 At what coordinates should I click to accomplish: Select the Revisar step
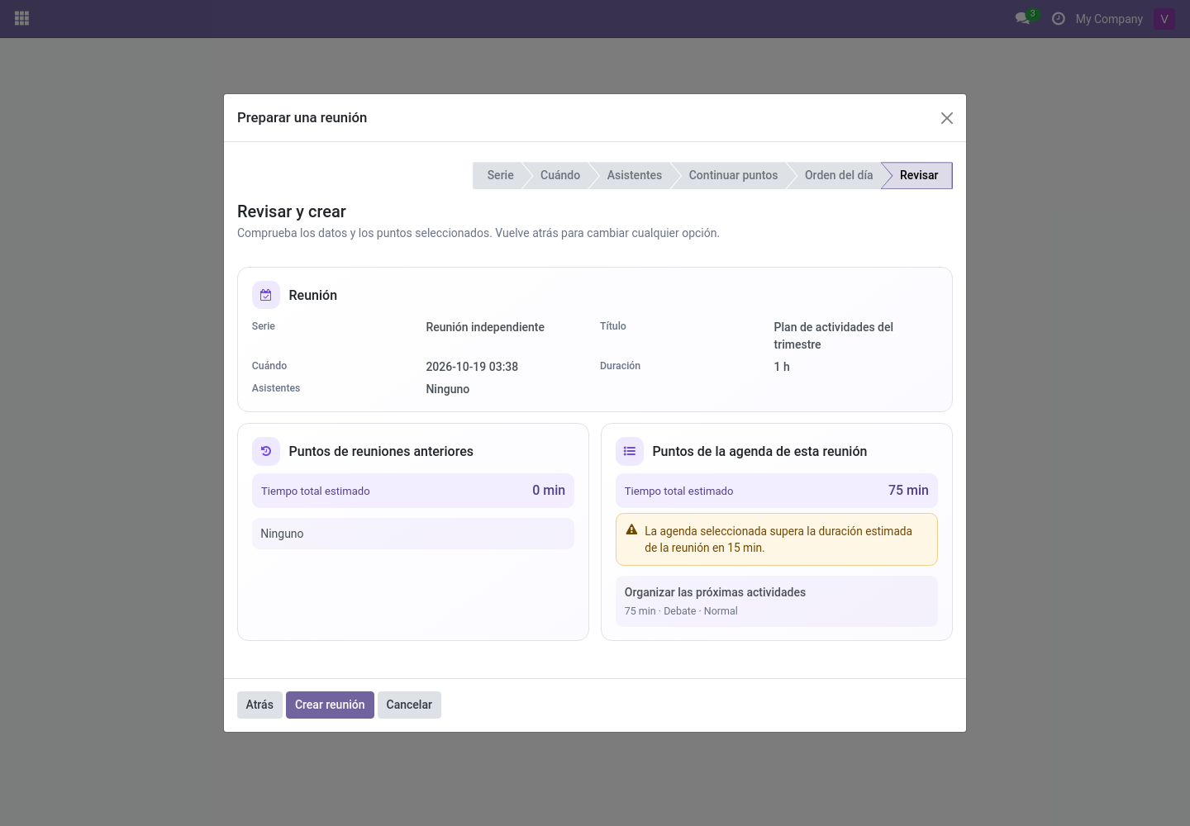point(919,175)
